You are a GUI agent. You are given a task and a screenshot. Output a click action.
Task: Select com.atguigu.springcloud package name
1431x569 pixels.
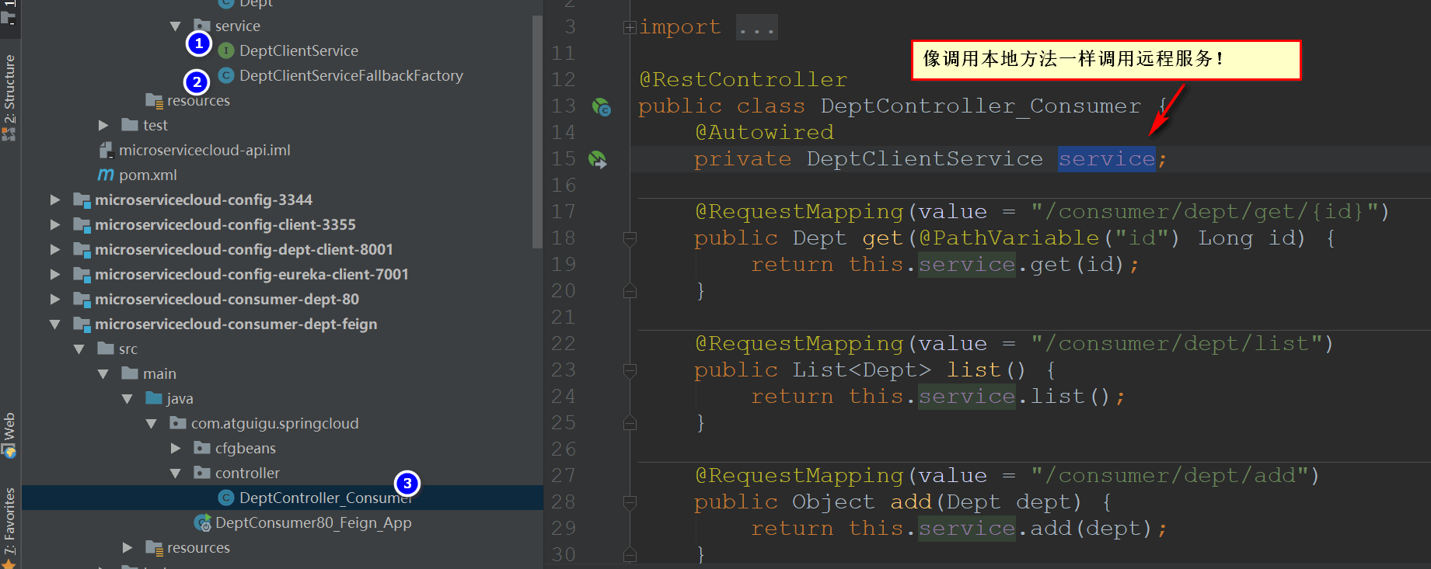coord(275,423)
